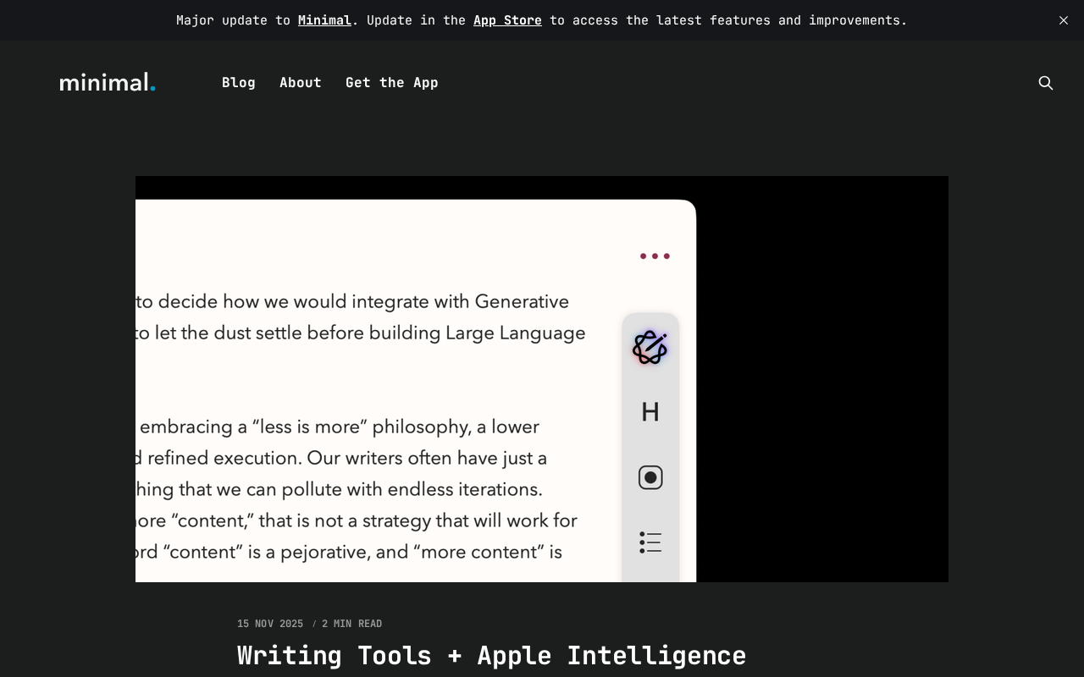1084x677 pixels.
Task: Click the 2 MIN READ label
Action: [351, 624]
